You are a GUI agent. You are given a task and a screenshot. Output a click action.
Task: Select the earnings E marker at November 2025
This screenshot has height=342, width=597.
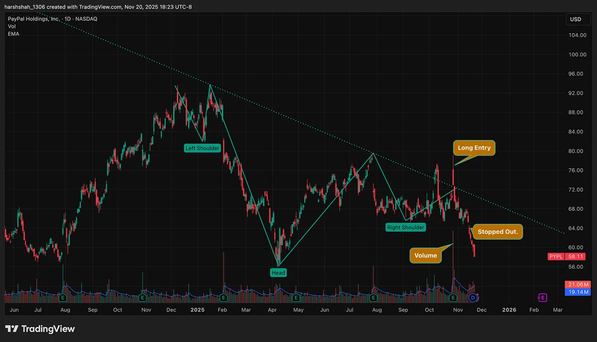(453, 297)
